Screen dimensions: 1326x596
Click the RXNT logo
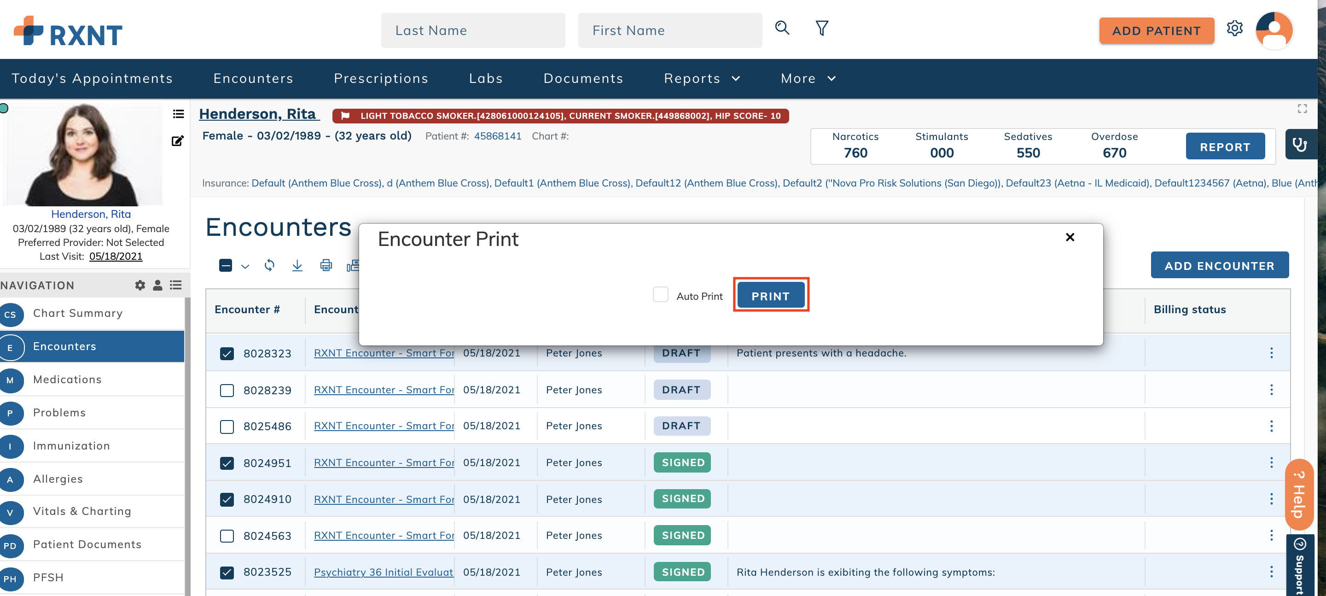68,30
